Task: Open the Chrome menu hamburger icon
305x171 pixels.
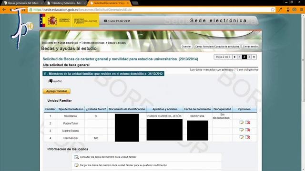Action: click(302, 9)
